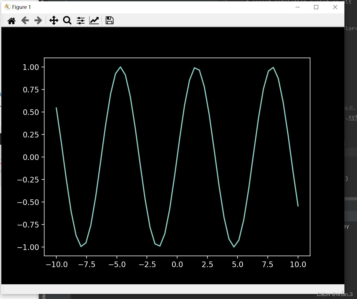Click the sine curve trough near x=5
The height and width of the screenshot is (299, 357).
click(x=234, y=246)
